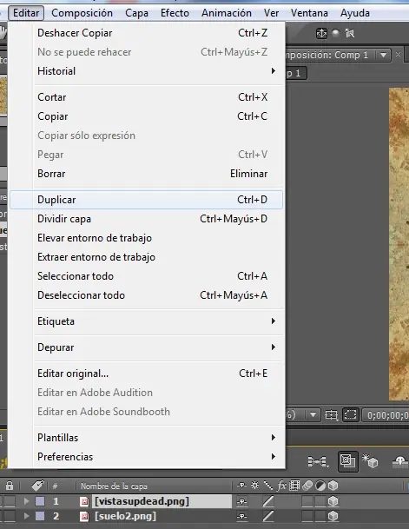Click the Quality column header icon
Image resolution: width=409 pixels, height=529 pixels.
268,486
